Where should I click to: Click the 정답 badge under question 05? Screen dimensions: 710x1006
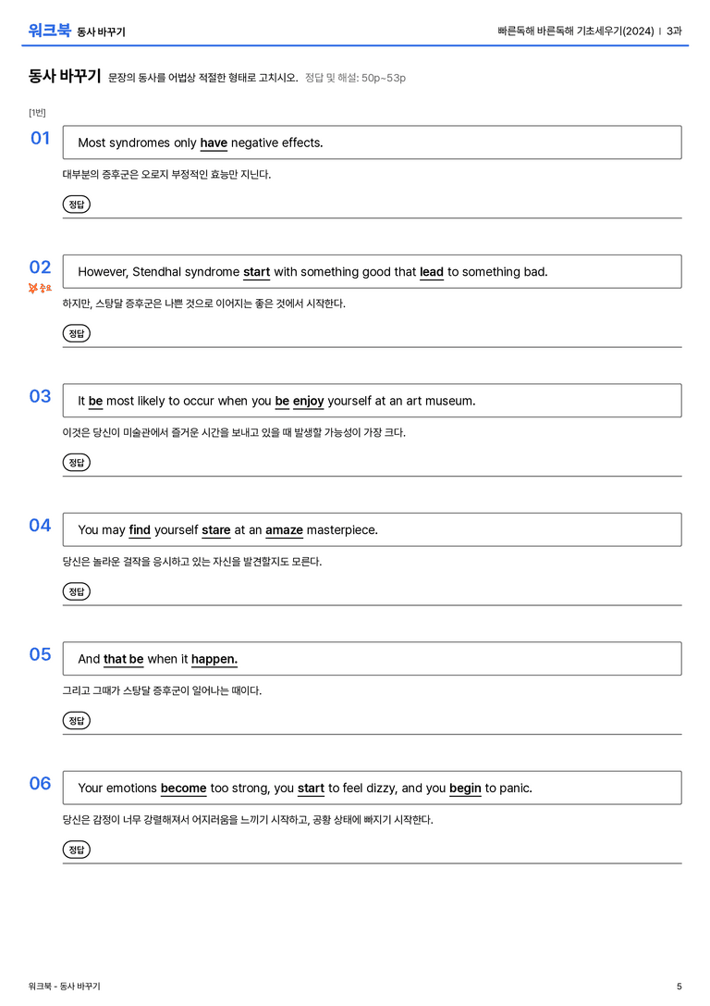click(76, 721)
